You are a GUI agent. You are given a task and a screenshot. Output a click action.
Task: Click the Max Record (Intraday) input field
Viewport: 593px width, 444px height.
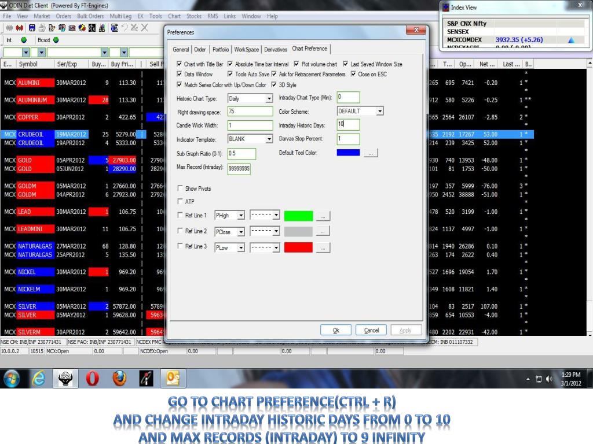239,168
